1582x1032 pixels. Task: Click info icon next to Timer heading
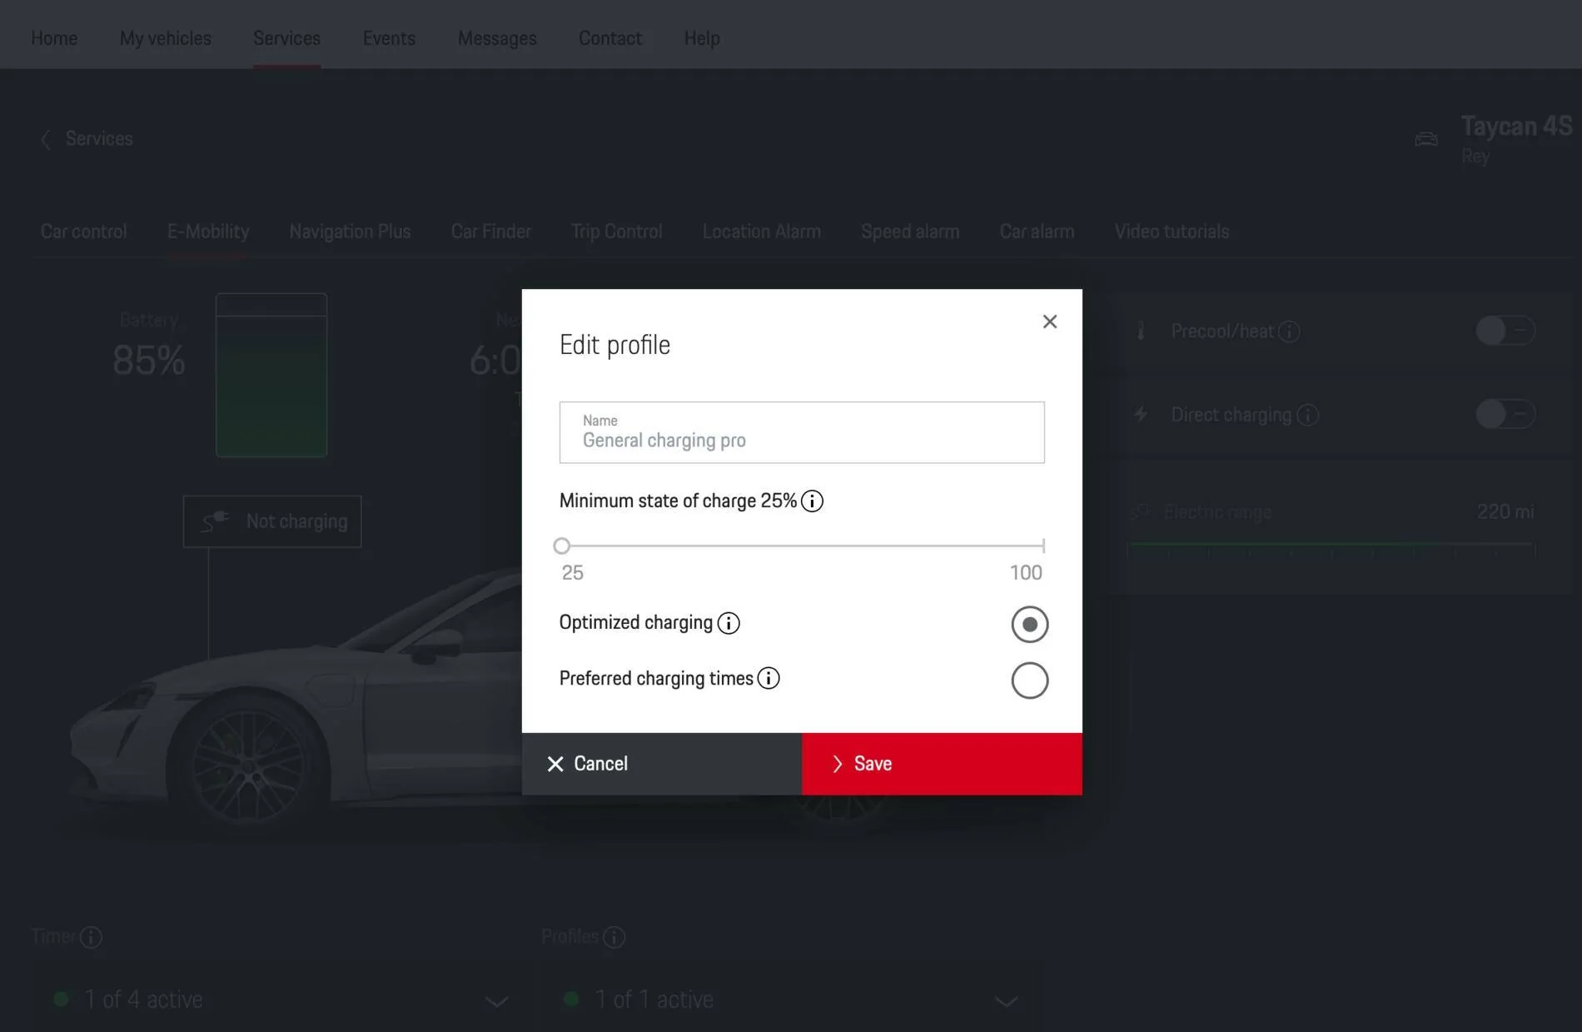[x=91, y=938]
